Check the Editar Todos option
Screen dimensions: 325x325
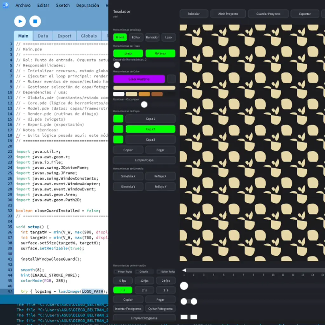coord(159,272)
